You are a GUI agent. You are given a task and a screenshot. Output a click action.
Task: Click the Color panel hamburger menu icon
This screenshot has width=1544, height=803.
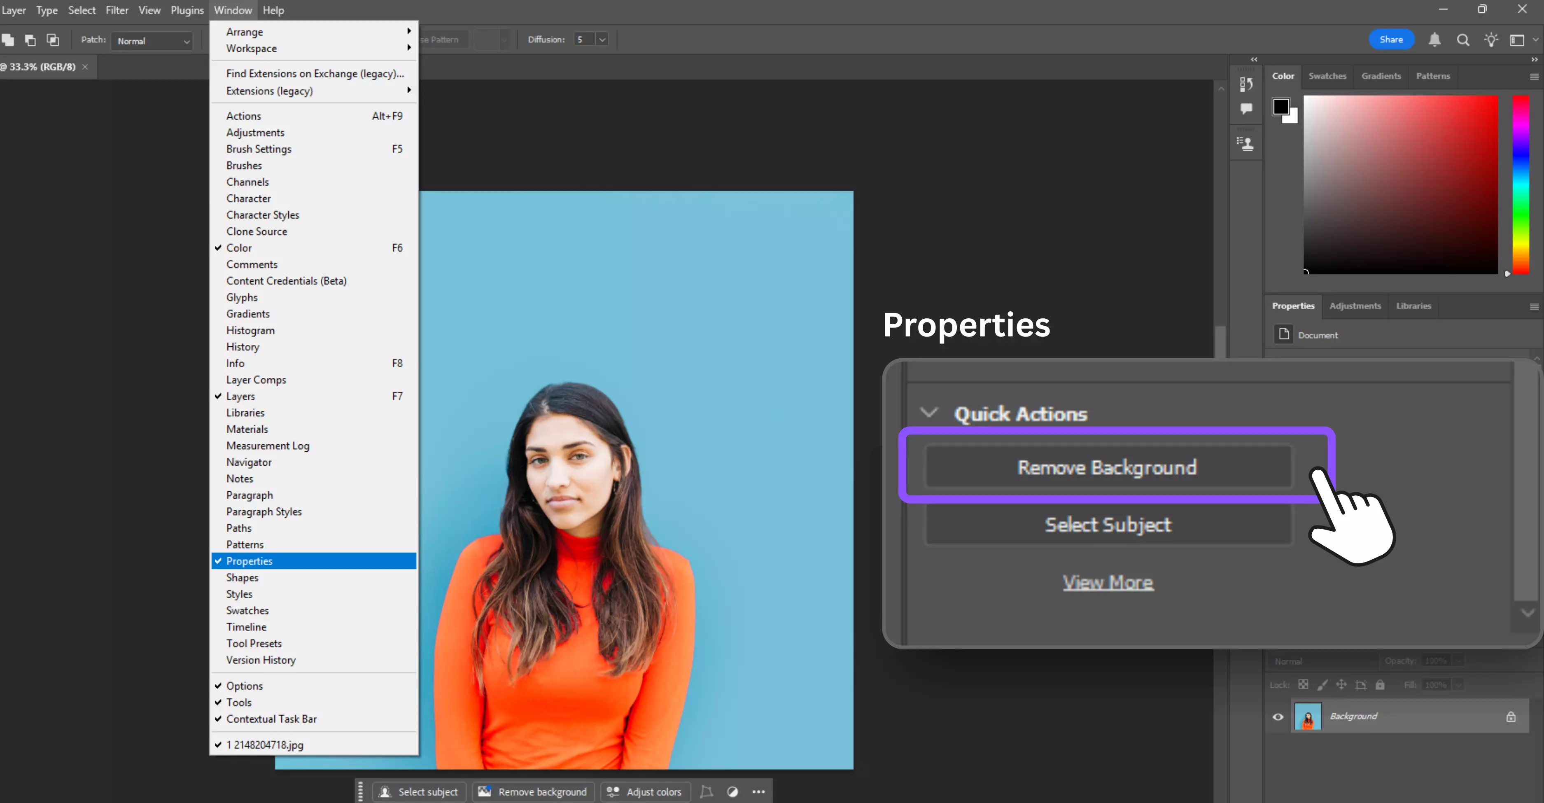1534,77
